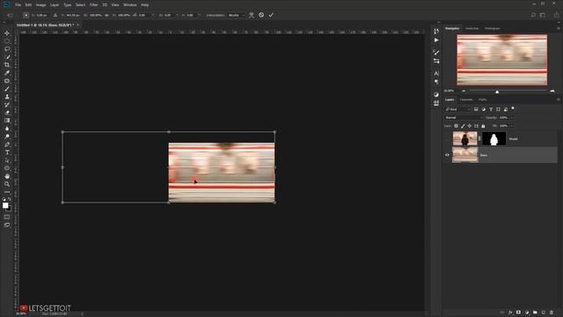563x317 pixels.
Task: Toggle lock all padlock icon
Action: point(483,126)
